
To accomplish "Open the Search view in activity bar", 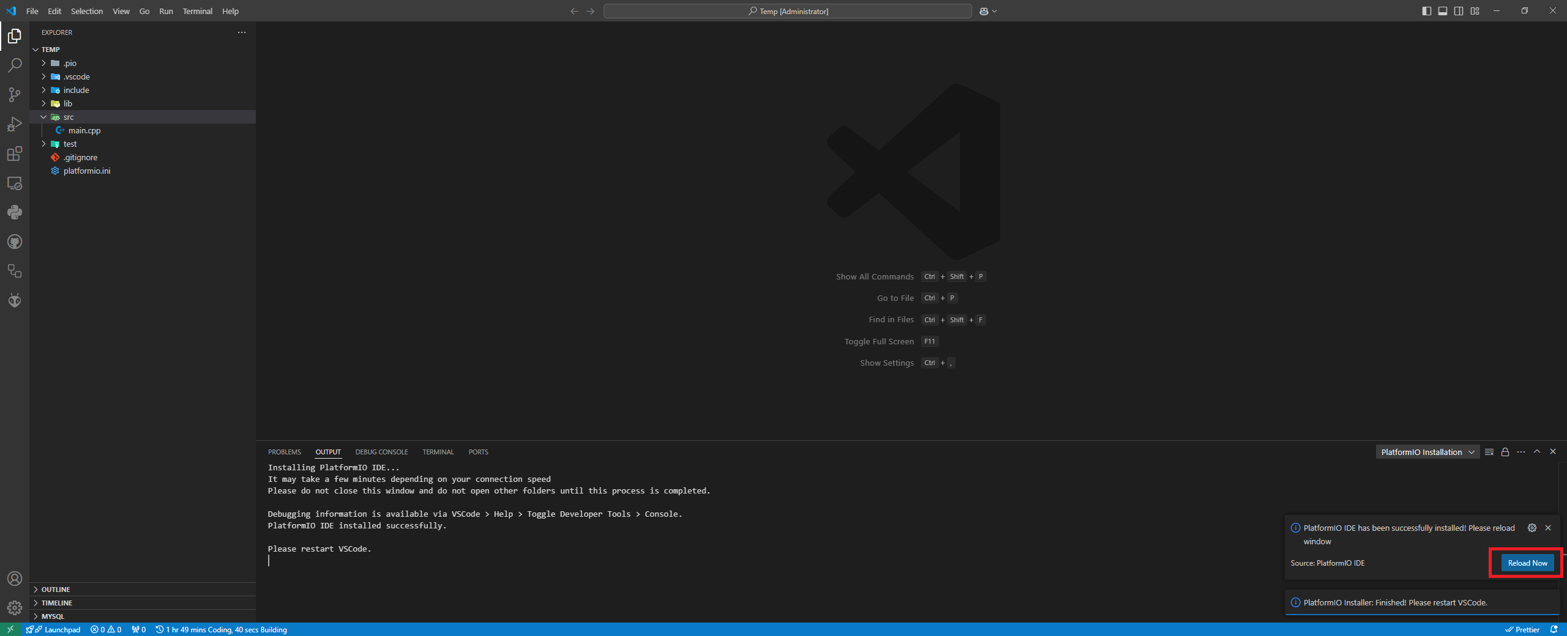I will (x=15, y=65).
